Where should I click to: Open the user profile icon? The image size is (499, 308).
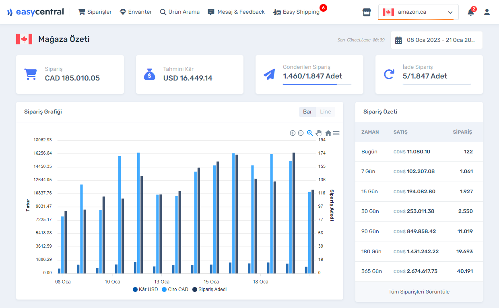click(x=487, y=12)
